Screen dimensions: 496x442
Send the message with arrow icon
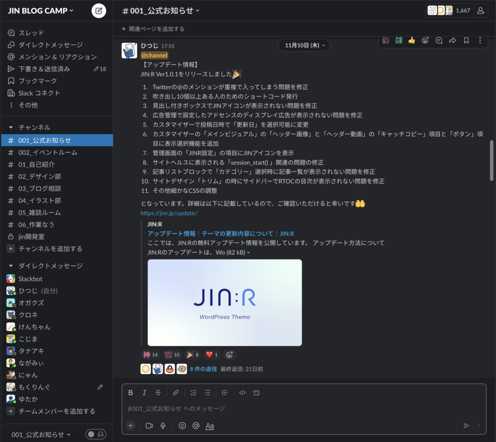466,426
